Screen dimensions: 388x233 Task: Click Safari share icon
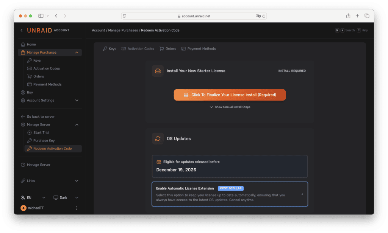point(348,16)
